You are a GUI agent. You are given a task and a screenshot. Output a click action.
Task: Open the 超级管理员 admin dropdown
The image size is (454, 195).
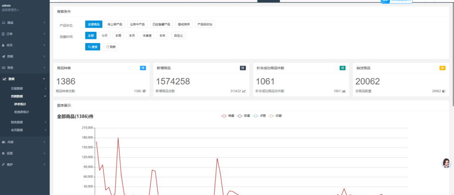pyautogui.click(x=11, y=10)
